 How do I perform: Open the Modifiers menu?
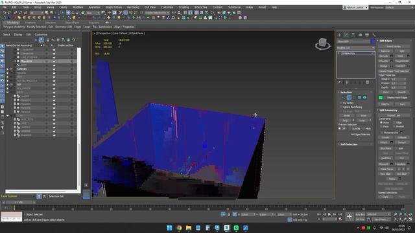[x=78, y=7]
